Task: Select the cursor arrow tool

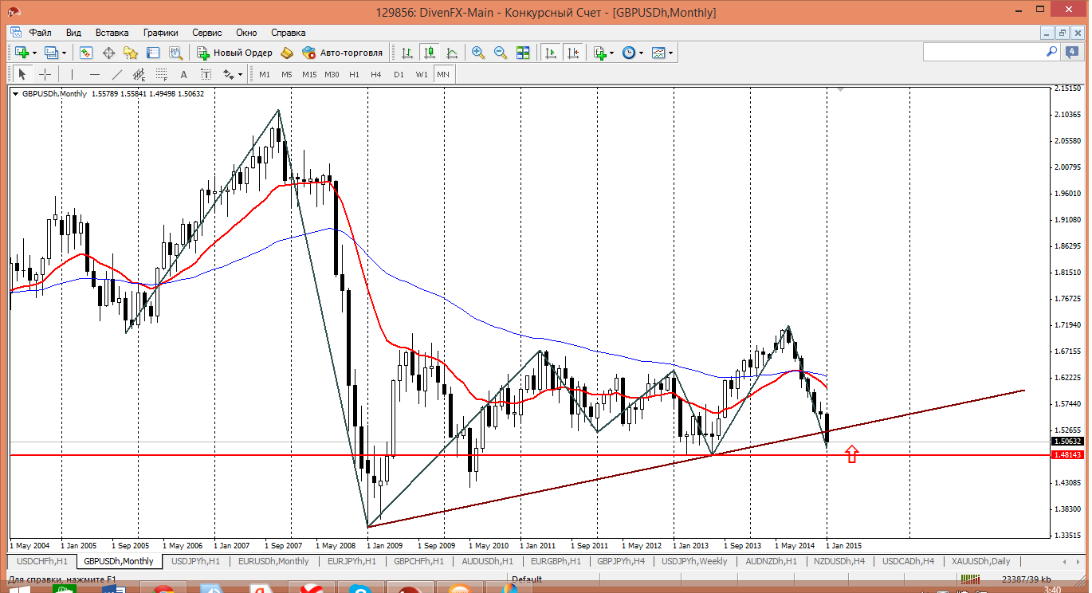Action: click(22, 74)
